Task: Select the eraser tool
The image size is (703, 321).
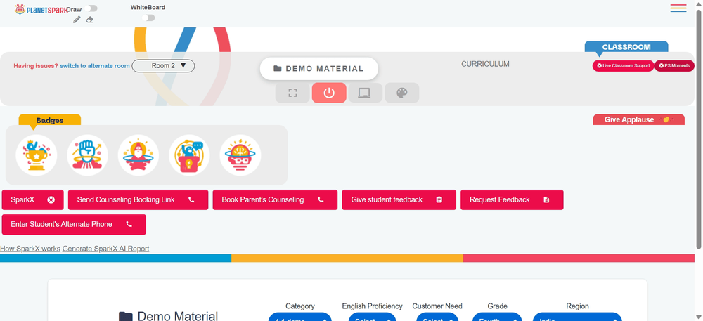Action: pyautogui.click(x=90, y=20)
